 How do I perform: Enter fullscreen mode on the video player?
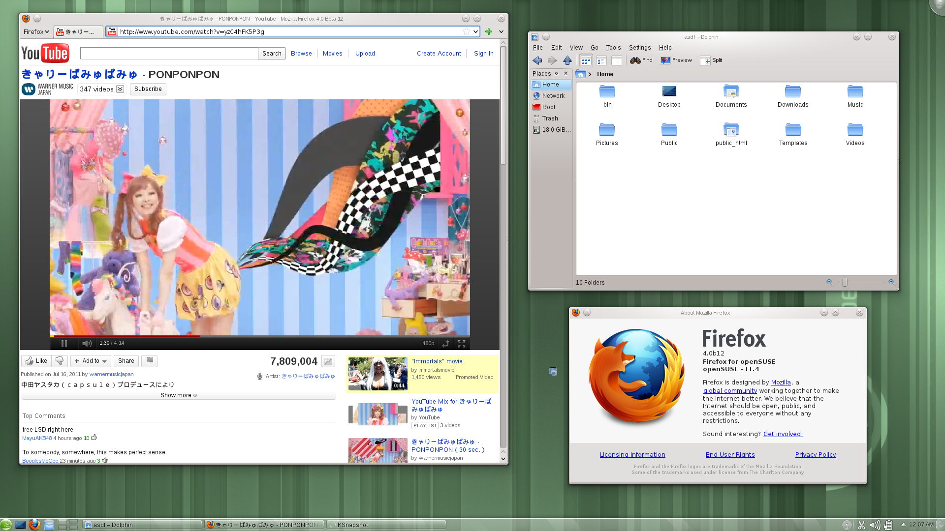point(461,343)
